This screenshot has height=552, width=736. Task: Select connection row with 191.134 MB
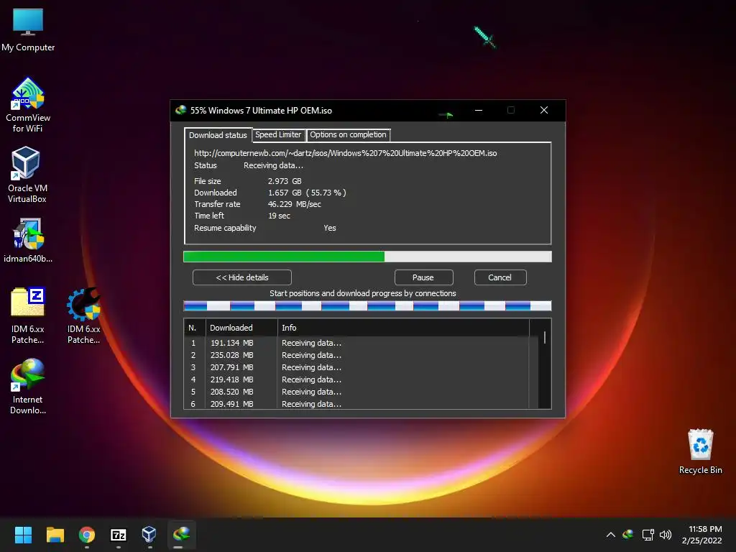[x=361, y=343]
